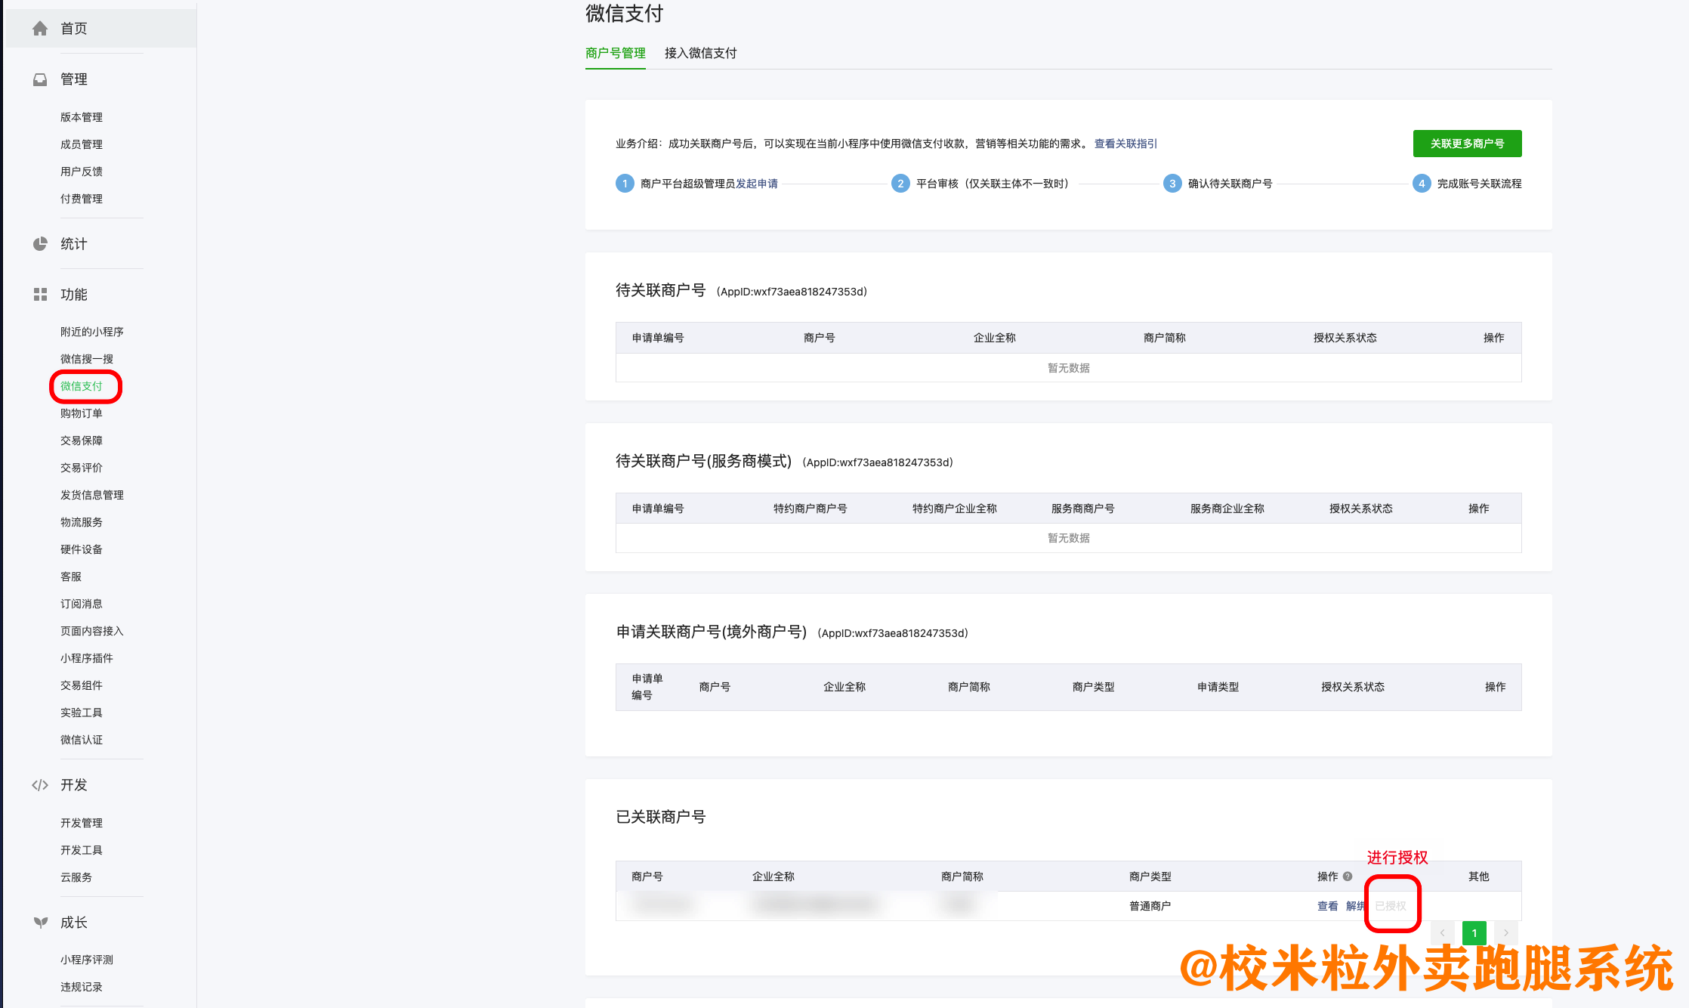The width and height of the screenshot is (1689, 1008).
Task: Click the next page arrow in pagination
Action: coord(1506,932)
